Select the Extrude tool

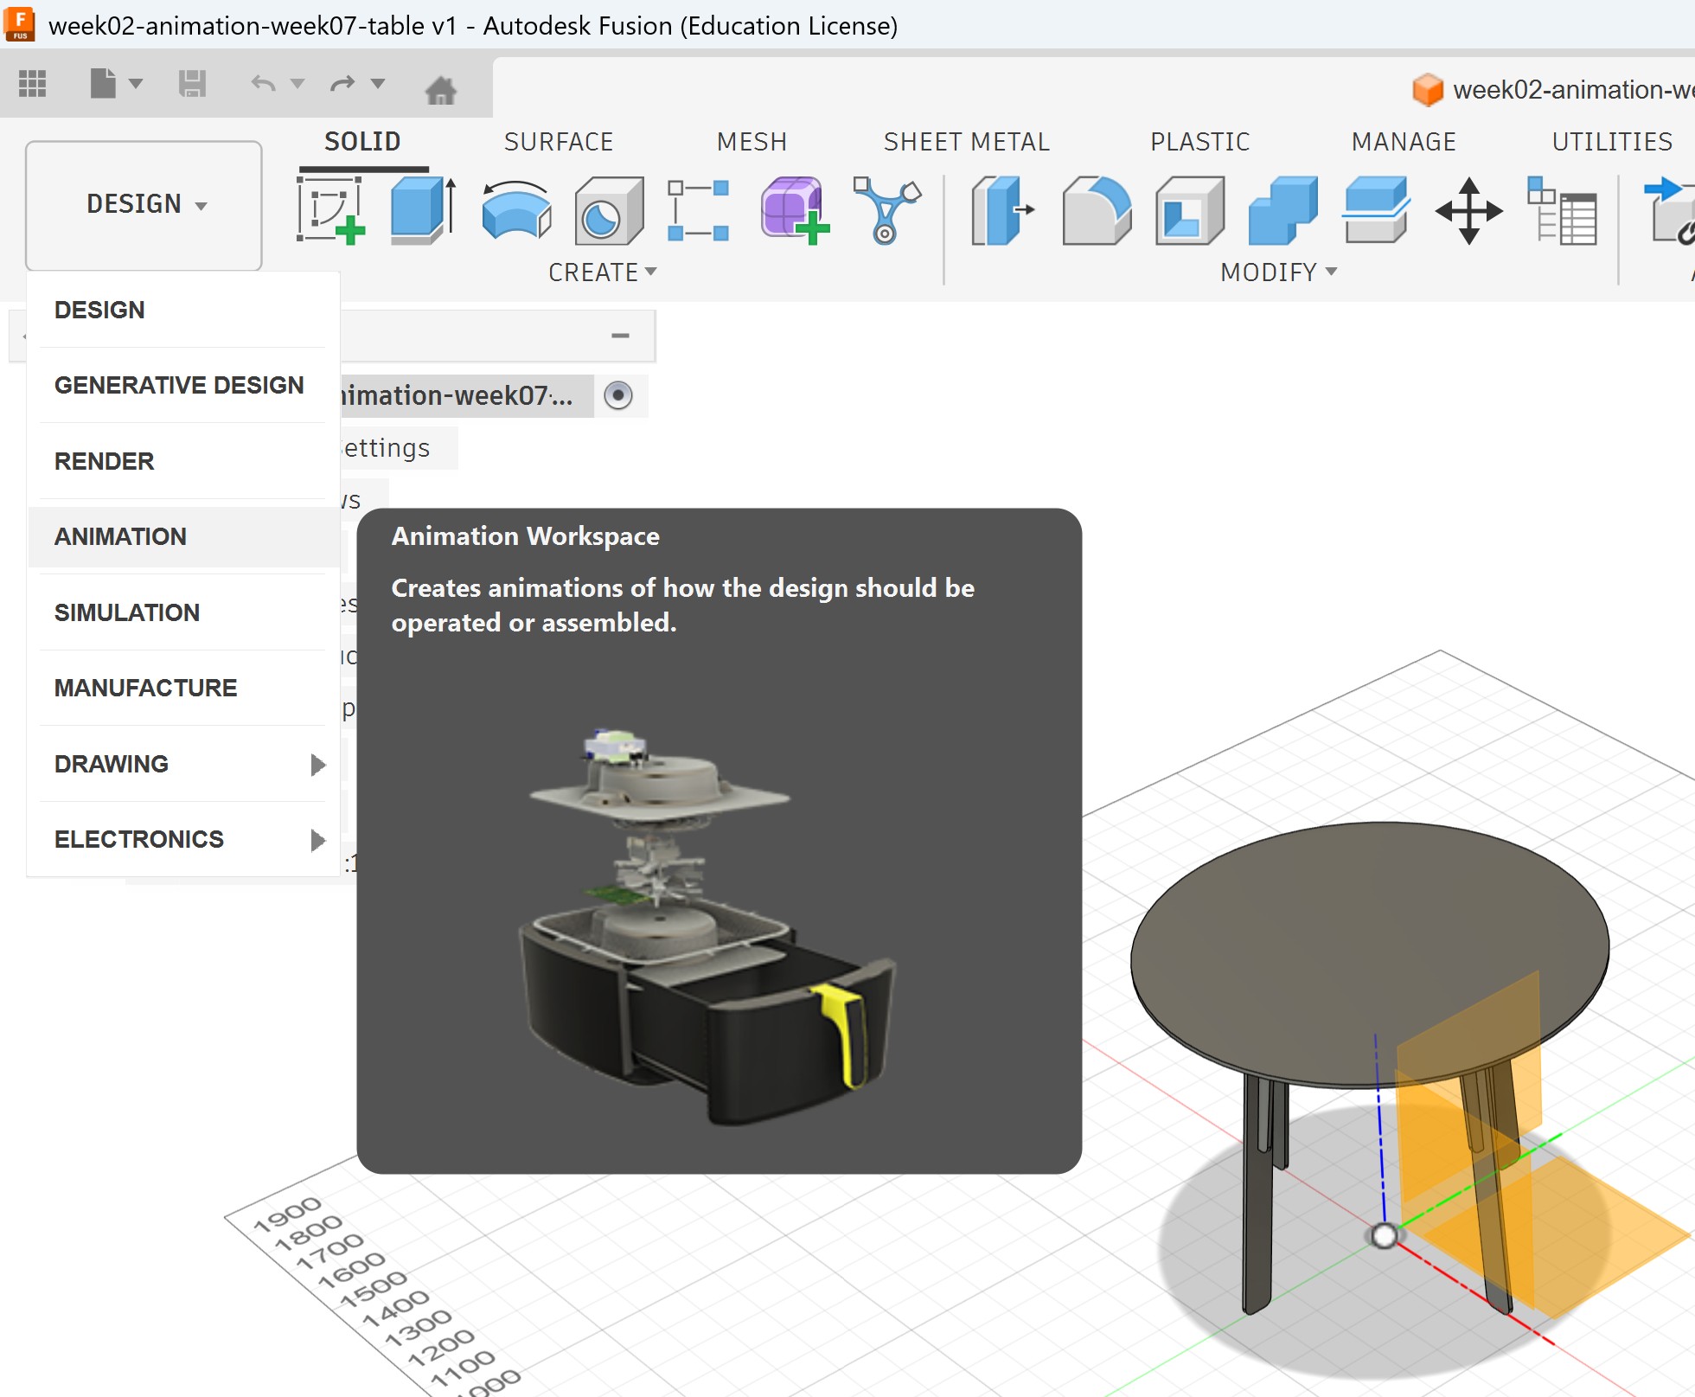422,210
